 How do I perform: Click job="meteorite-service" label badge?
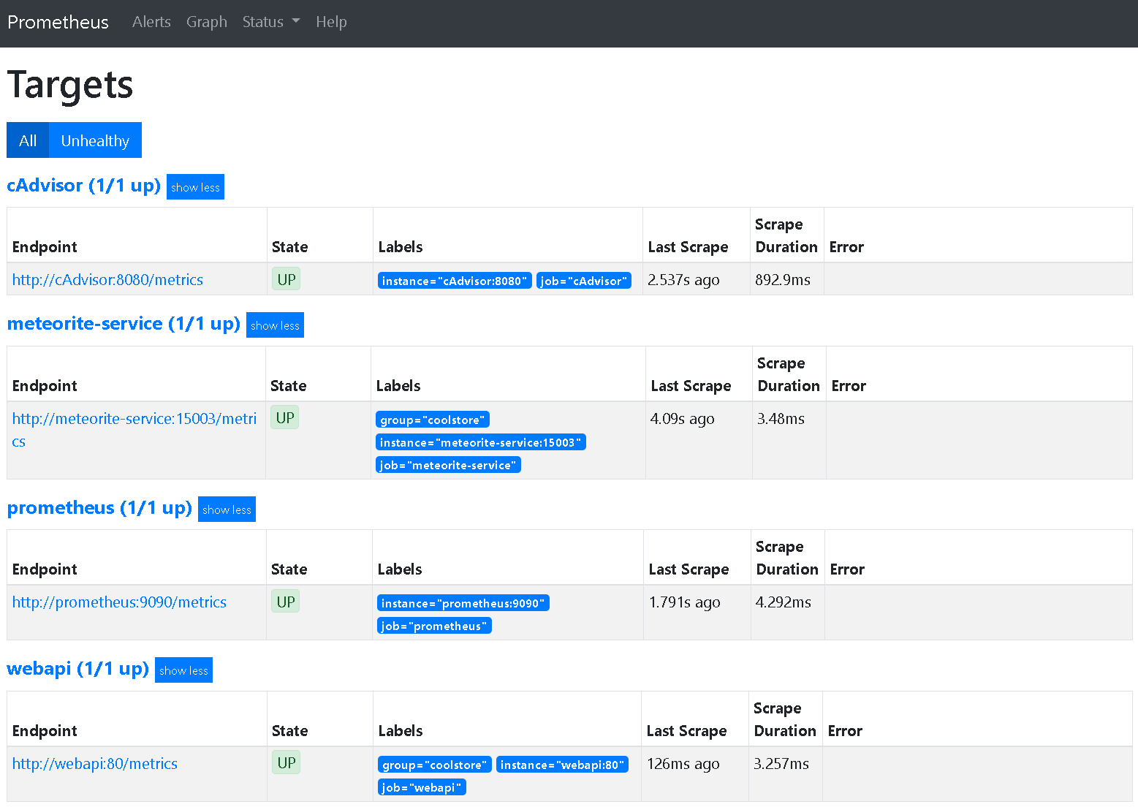pyautogui.click(x=448, y=465)
